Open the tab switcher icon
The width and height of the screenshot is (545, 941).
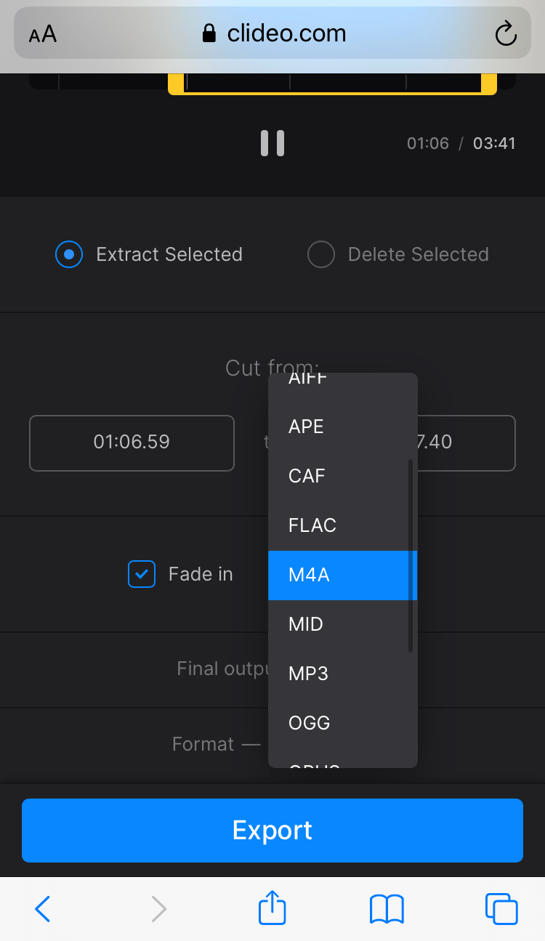[x=501, y=908]
